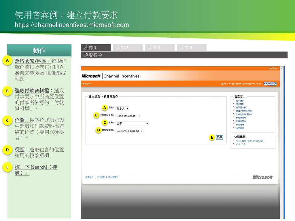Click the 快速連結 section heading
The height and width of the screenshot is (221, 295).
pyautogui.click(x=240, y=137)
